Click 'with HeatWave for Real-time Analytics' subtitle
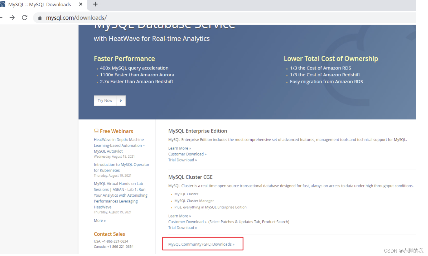The height and width of the screenshot is (256, 428). pyautogui.click(x=152, y=39)
